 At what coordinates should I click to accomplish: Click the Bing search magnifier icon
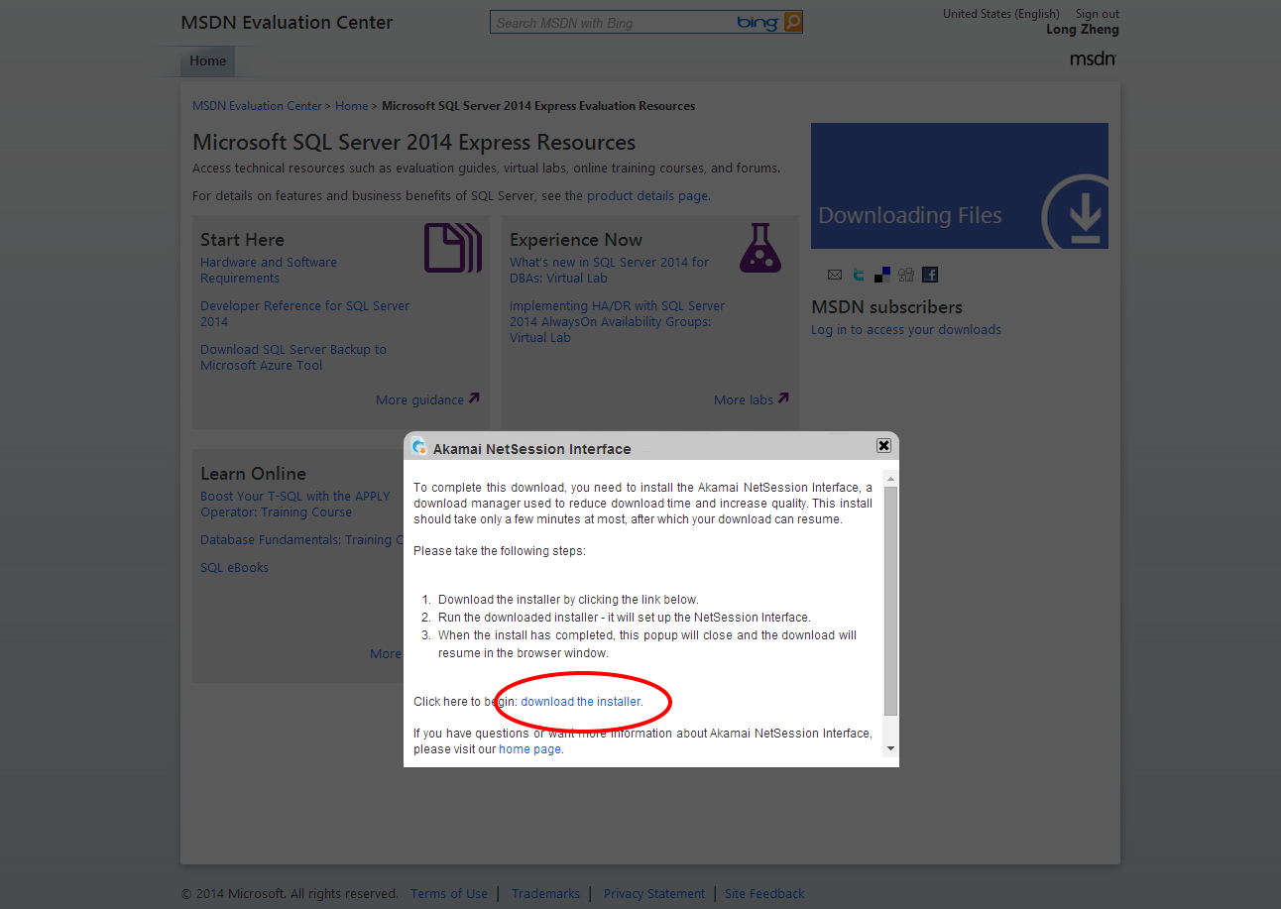tap(791, 21)
